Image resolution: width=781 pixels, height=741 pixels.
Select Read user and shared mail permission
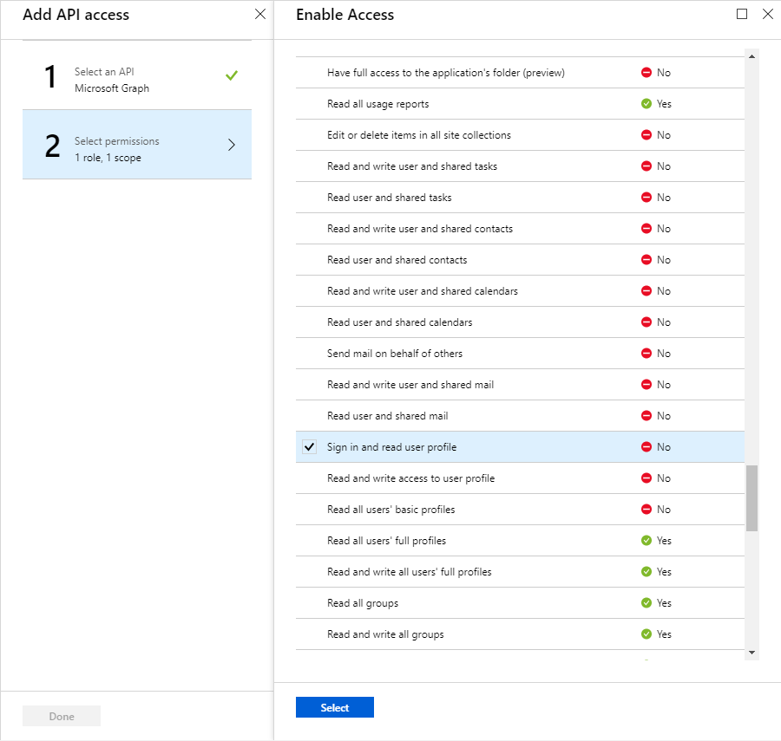388,416
